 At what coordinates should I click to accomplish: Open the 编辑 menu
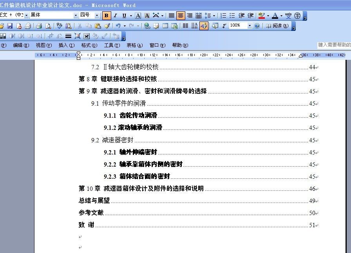[x=21, y=45]
